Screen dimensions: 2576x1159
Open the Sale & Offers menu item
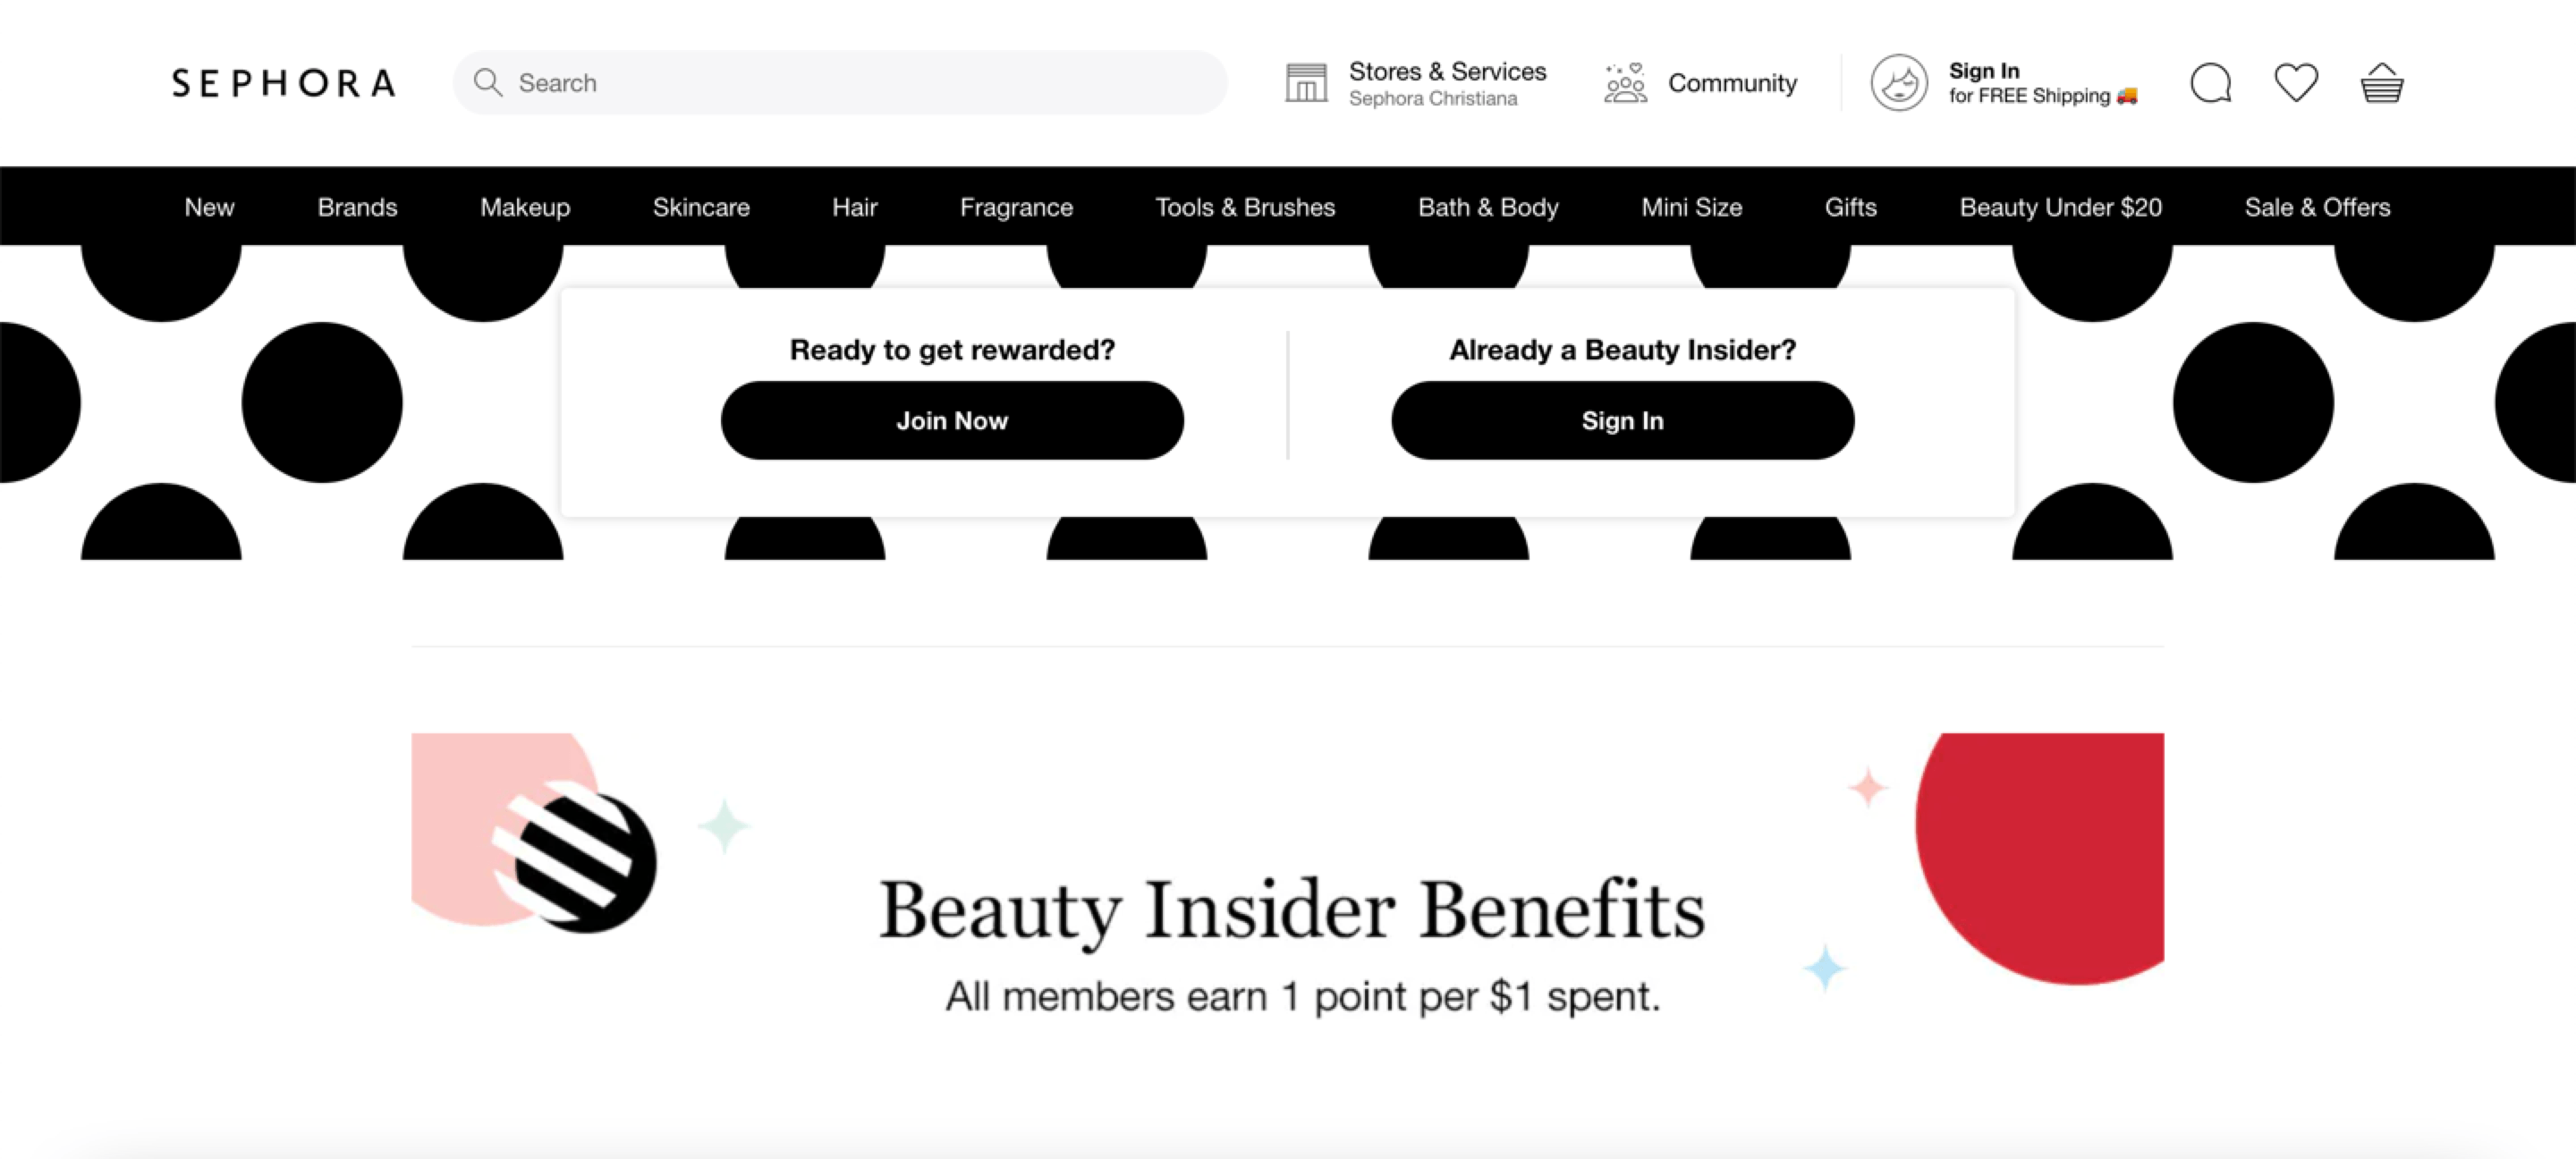(x=2317, y=207)
